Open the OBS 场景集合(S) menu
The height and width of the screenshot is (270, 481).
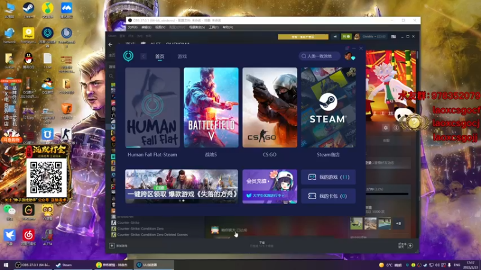pos(197,27)
